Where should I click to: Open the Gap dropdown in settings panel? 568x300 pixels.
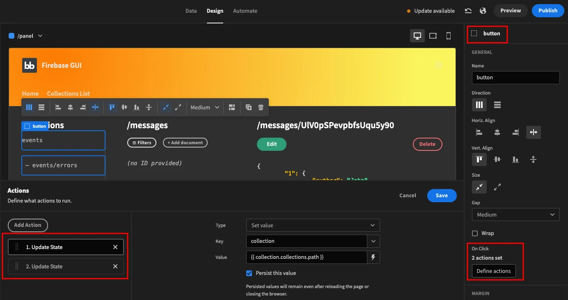(515, 215)
